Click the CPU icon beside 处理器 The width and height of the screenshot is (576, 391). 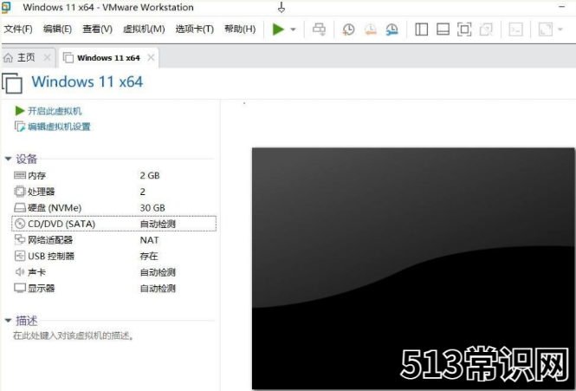(20, 192)
